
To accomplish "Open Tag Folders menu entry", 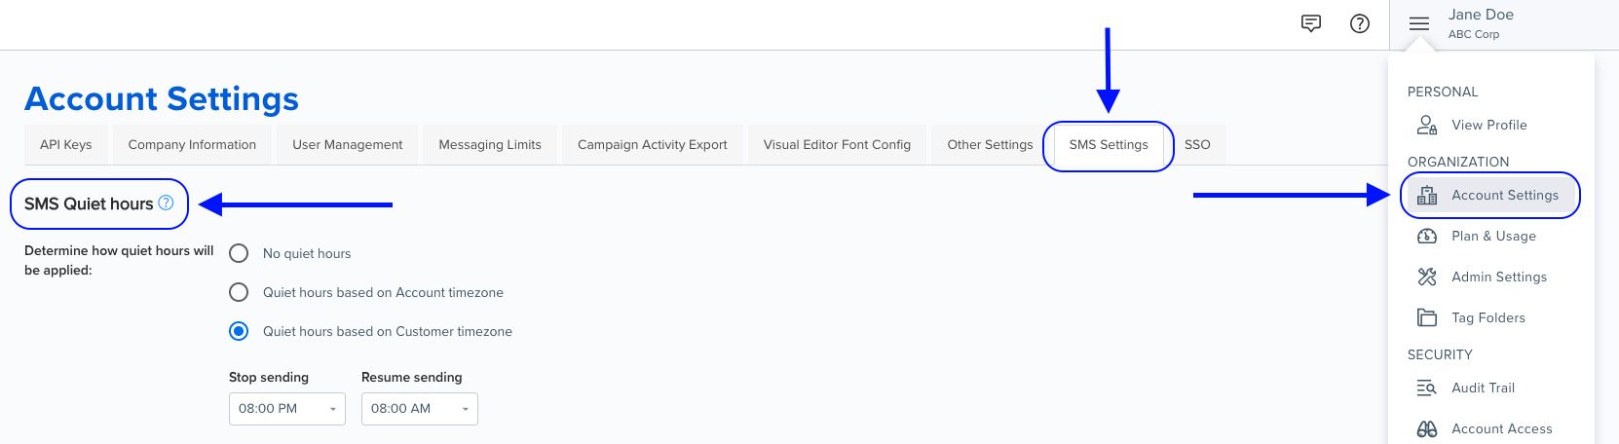I will tap(1490, 317).
